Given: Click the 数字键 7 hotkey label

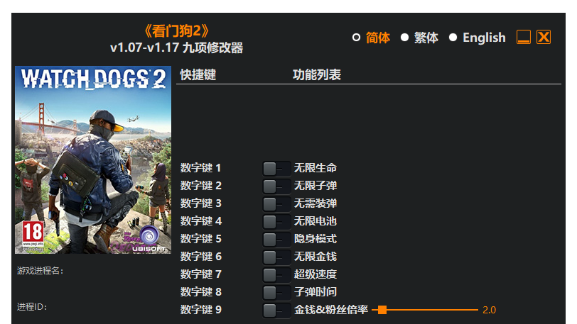Looking at the screenshot, I should tap(201, 274).
